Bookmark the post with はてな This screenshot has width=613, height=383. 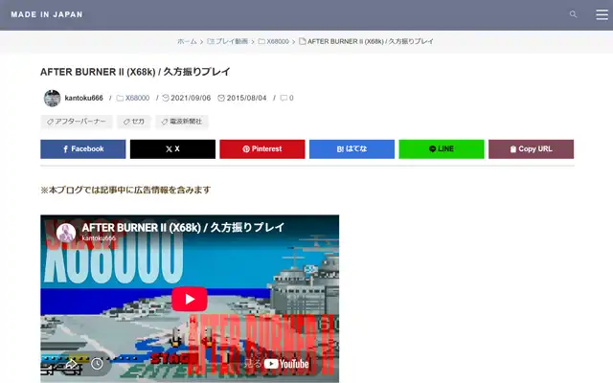pyautogui.click(x=352, y=149)
